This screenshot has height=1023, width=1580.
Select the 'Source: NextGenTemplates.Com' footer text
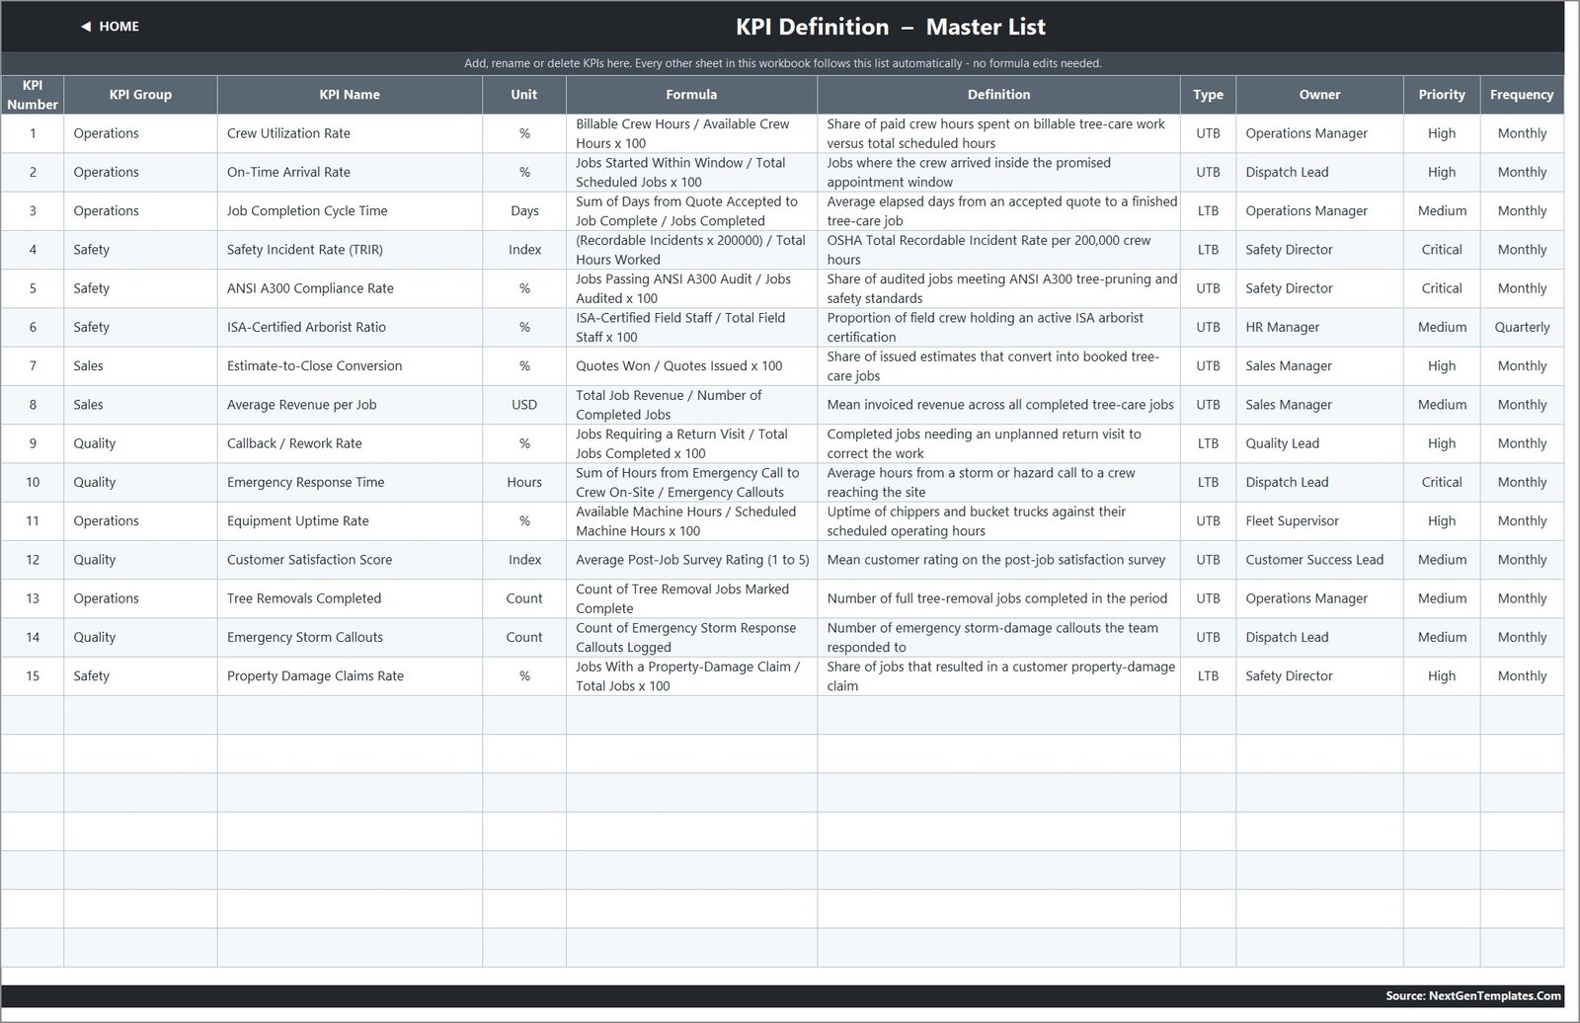1472,995
